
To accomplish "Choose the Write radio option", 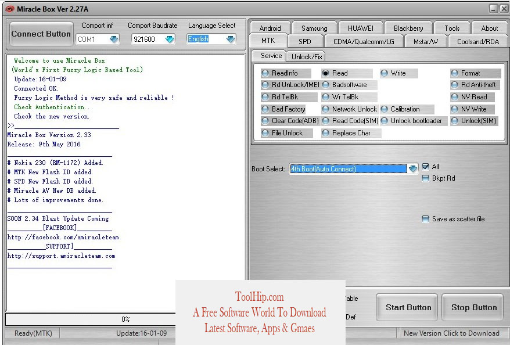I will coord(398,73).
